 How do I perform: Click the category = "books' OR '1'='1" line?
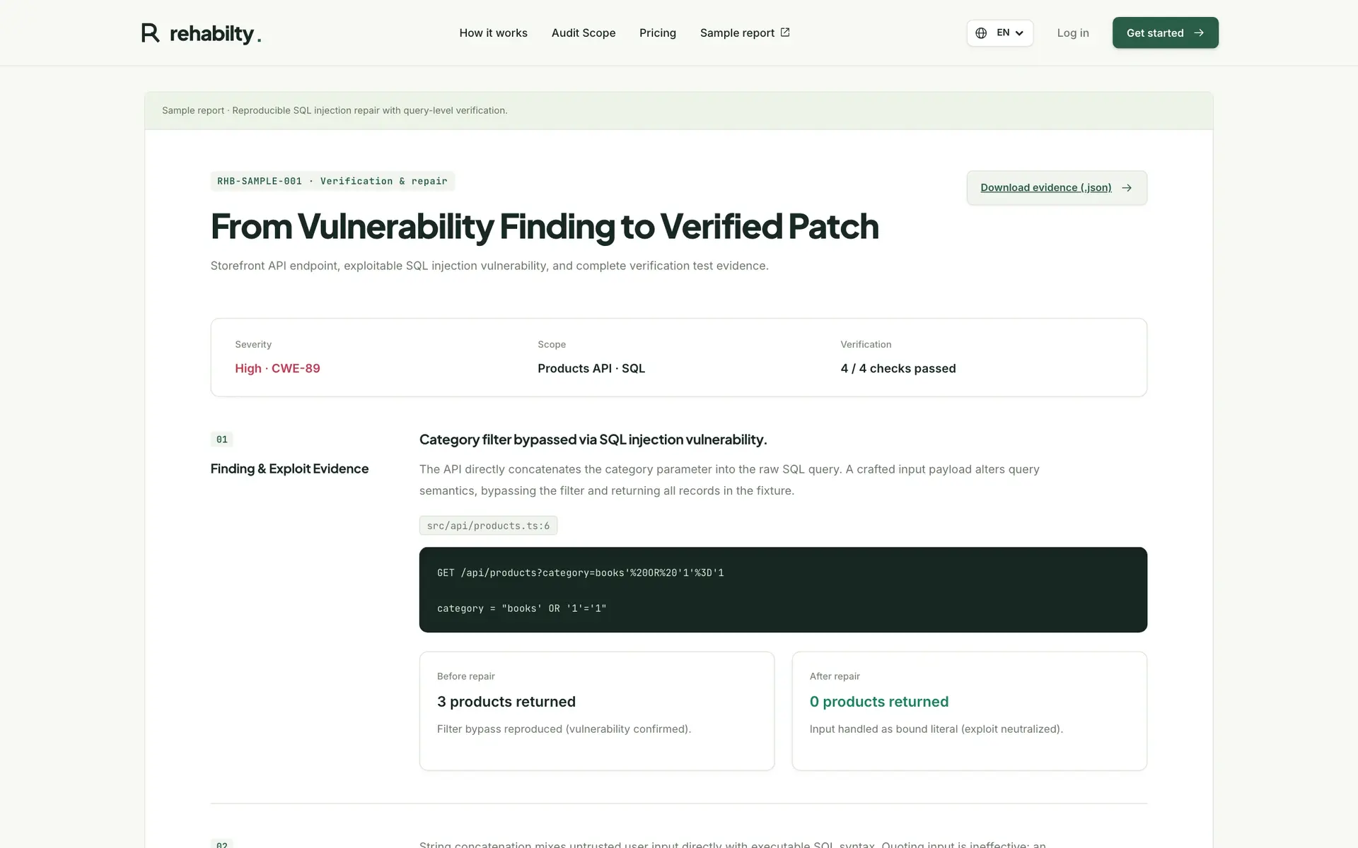click(x=522, y=608)
